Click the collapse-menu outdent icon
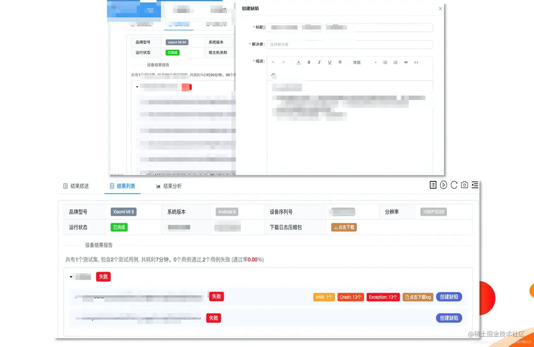Screen dimensions: 534x347 pyautogui.click(x=475, y=185)
